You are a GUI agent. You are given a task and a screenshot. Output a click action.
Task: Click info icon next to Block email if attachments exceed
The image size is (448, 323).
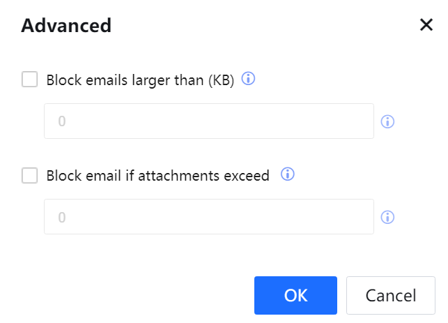click(287, 175)
